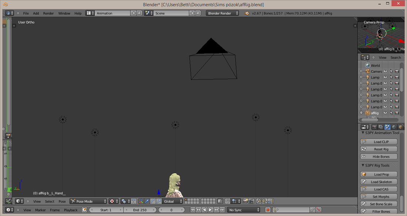
Task: Select the rotate manipulator arc icon
Action: coord(153,201)
